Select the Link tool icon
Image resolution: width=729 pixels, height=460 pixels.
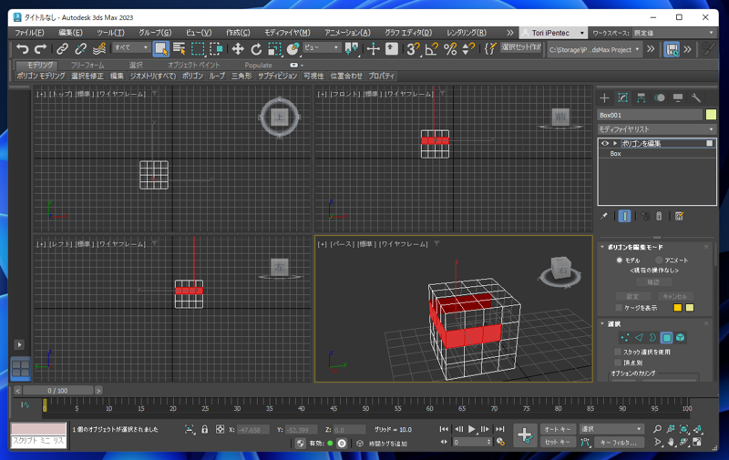[62, 49]
